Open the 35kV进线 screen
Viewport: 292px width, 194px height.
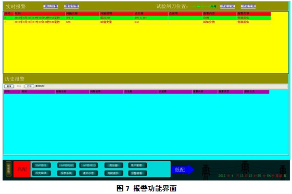(x=41, y=165)
